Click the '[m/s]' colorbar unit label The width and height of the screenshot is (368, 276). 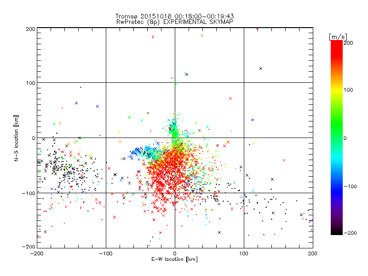[338, 37]
